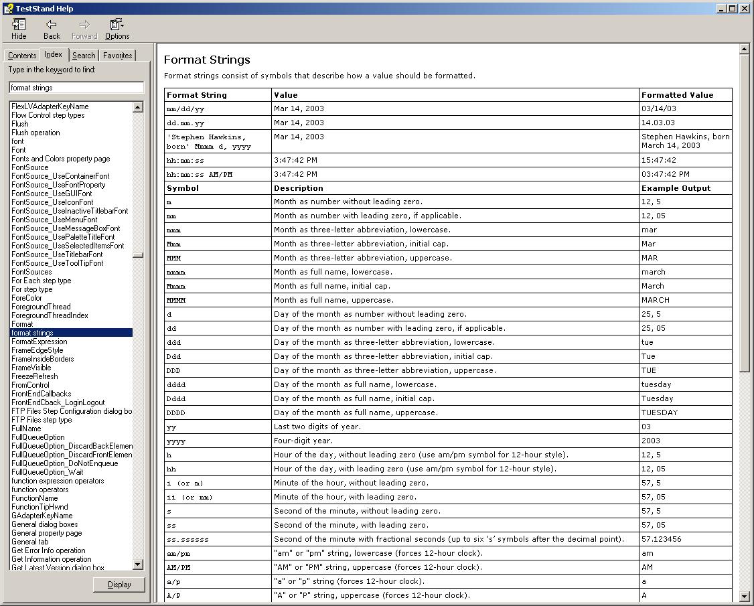Click the index list scroll down arrow
754x606 pixels.
[x=138, y=564]
